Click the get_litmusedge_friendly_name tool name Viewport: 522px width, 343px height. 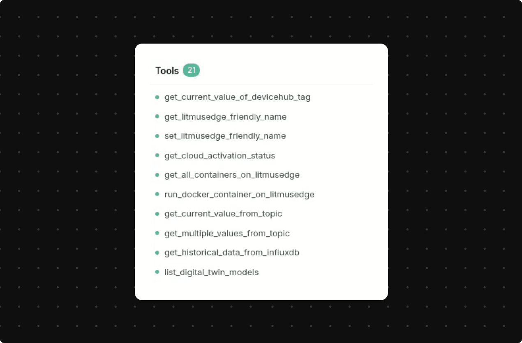pyautogui.click(x=225, y=116)
